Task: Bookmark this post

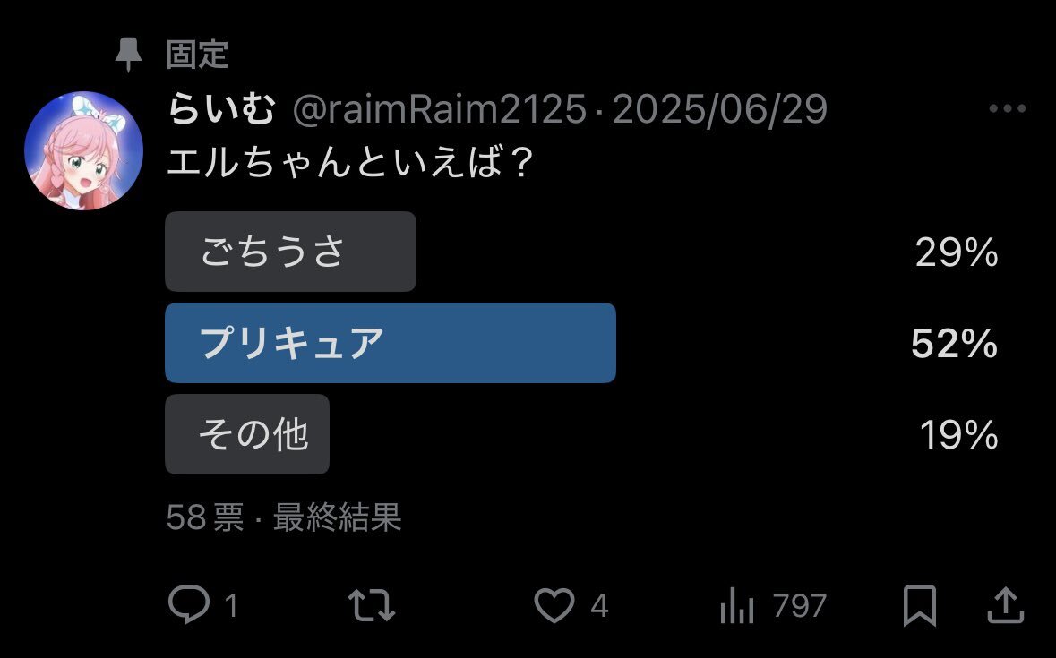Action: (919, 605)
